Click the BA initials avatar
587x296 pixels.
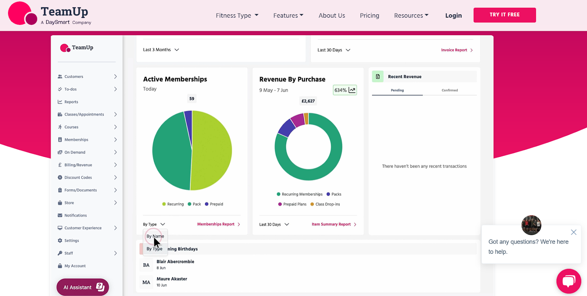[146, 265]
